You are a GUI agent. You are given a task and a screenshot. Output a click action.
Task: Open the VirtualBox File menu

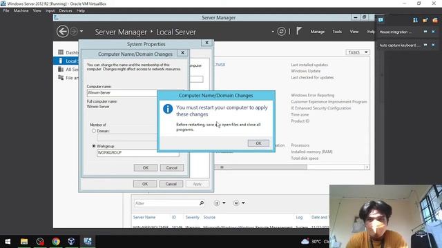[x=6, y=11]
